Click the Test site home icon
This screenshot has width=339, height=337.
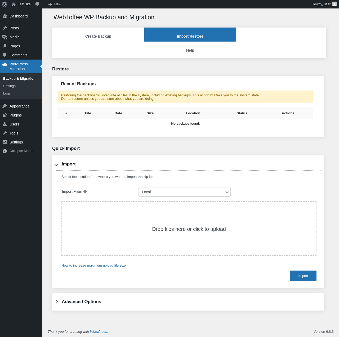tap(14, 4)
